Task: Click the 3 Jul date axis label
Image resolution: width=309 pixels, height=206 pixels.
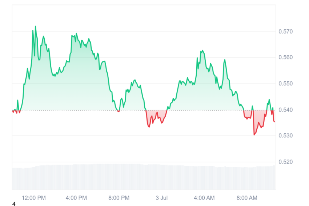Action: [162, 198]
